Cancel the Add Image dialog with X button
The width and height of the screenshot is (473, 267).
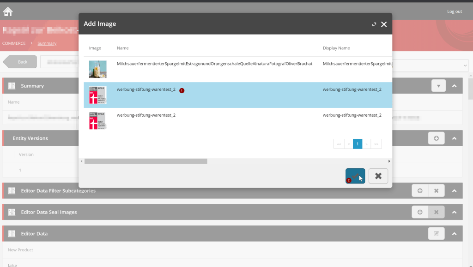point(378,176)
